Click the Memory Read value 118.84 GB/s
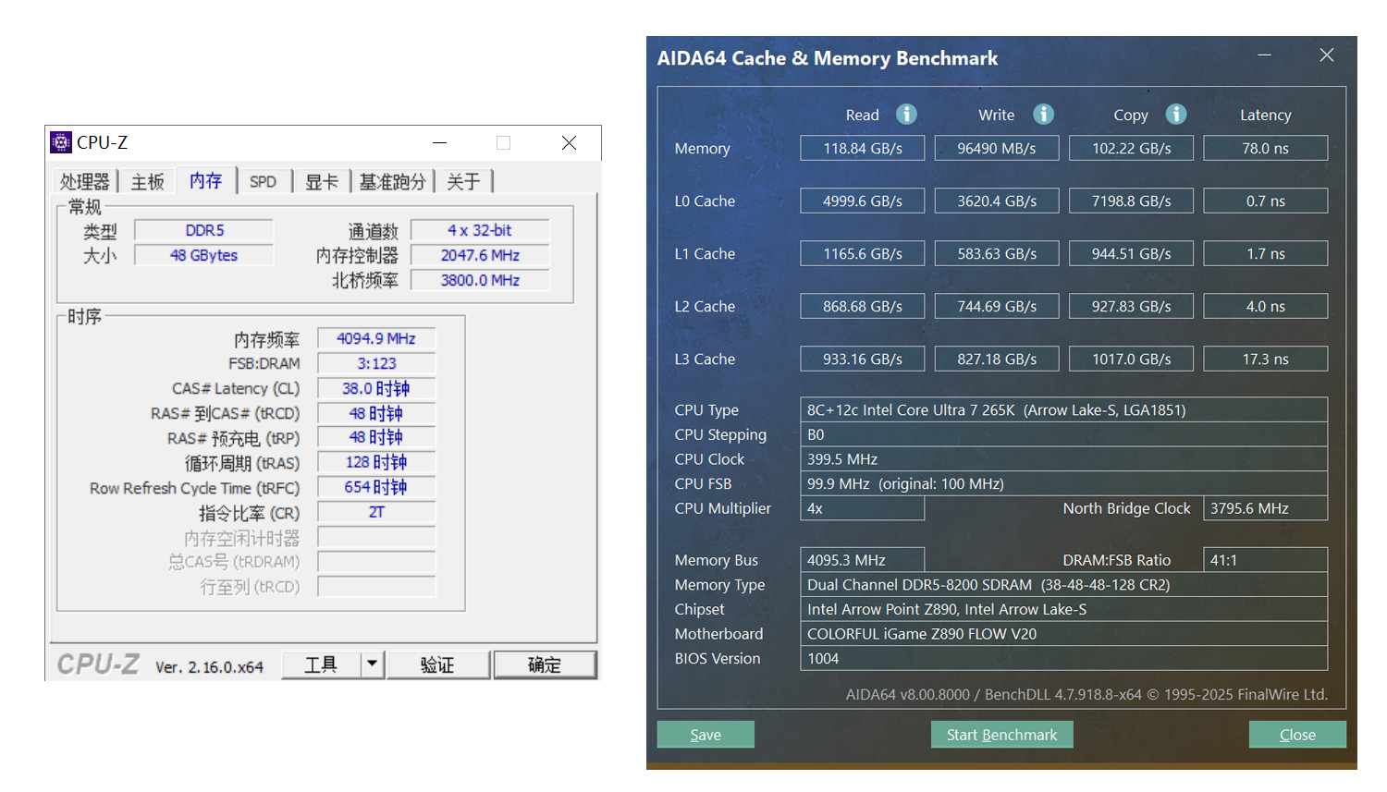1387x792 pixels. 863,148
